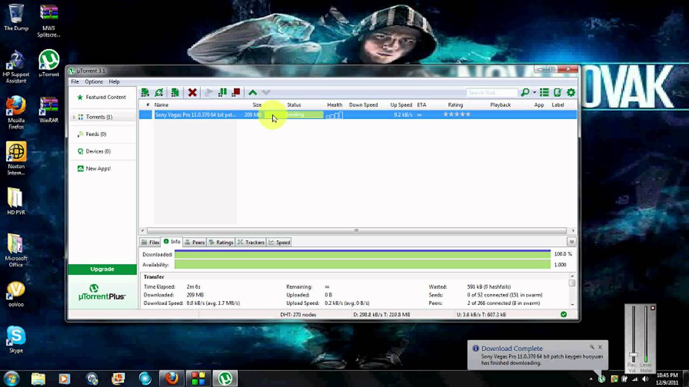Switch to the Trackers tab
The height and width of the screenshot is (387, 689).
[x=251, y=242]
